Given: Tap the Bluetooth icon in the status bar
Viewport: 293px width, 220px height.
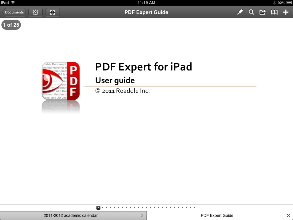Looking at the screenshot, I should point(274,3).
